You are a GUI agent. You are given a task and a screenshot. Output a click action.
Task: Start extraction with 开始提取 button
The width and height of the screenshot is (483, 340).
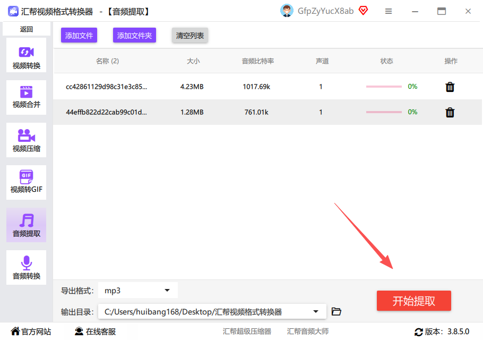(x=413, y=301)
